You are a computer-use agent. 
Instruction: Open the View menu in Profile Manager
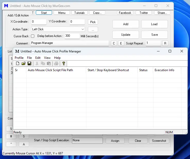point(47,58)
